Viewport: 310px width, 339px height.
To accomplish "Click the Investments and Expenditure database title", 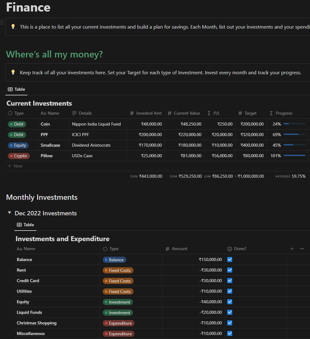I will coord(62,239).
